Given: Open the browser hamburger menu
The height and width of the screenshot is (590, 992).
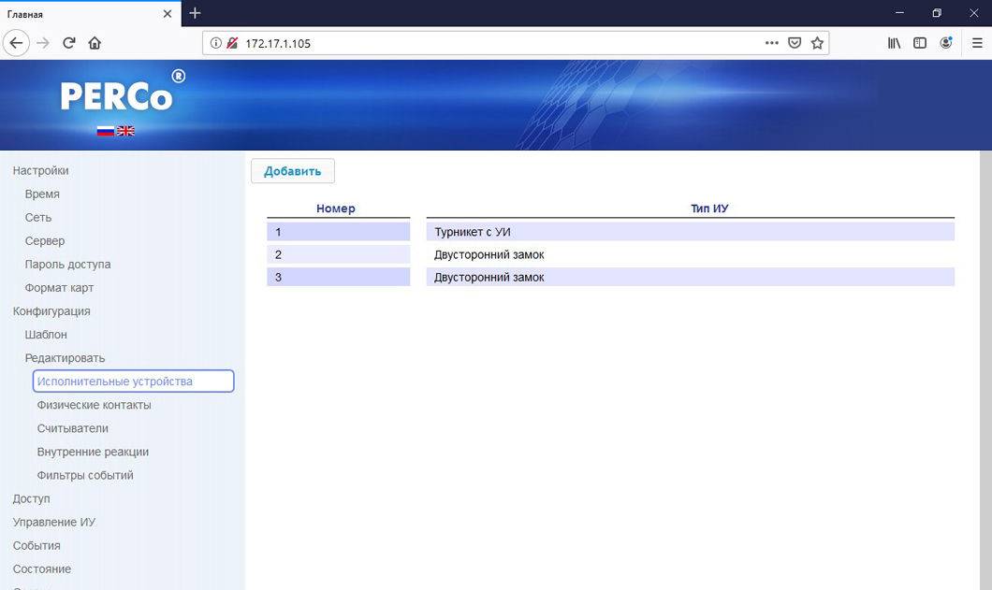Looking at the screenshot, I should point(977,43).
